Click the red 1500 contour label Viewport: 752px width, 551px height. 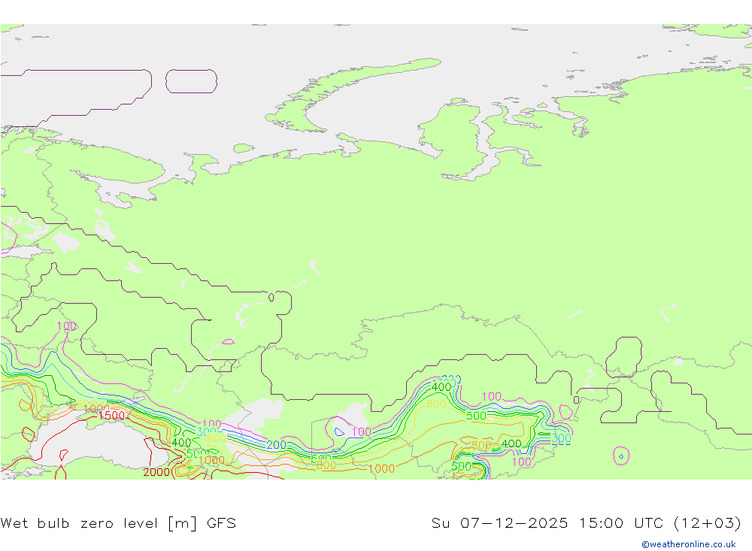112,415
